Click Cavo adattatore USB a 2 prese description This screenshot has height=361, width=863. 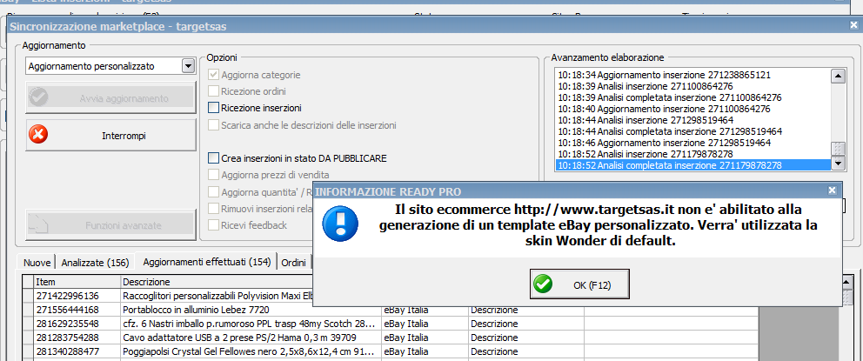click(x=251, y=337)
